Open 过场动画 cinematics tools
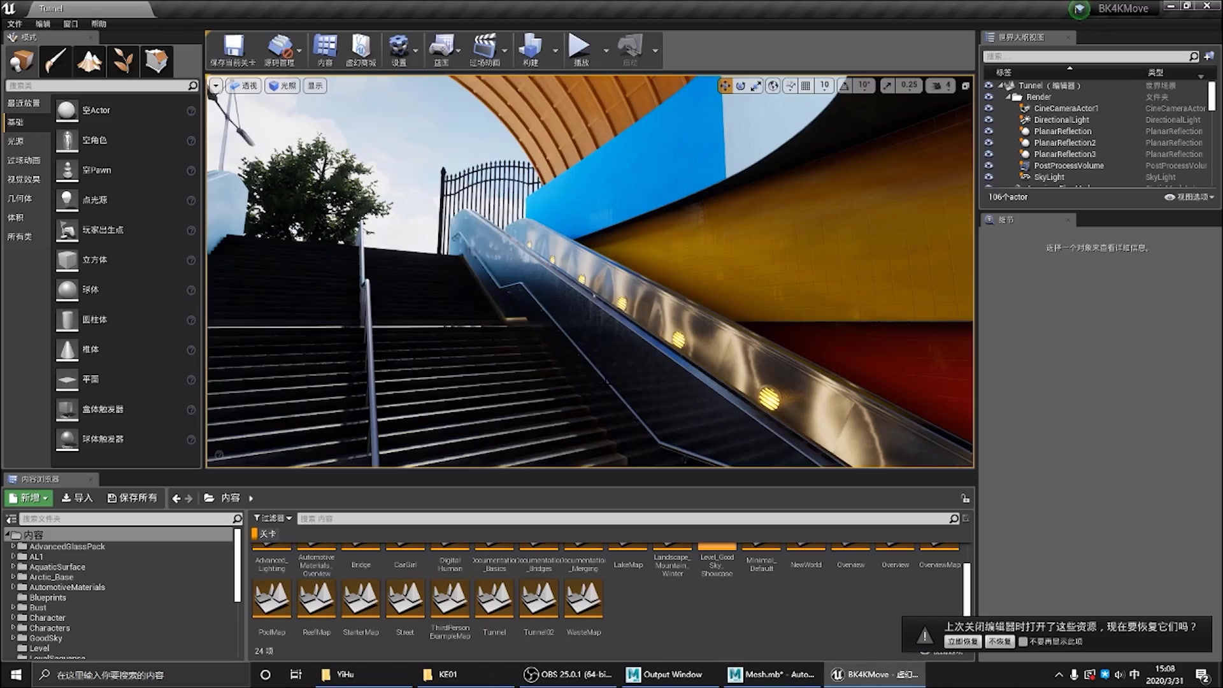The image size is (1223, 688). coord(486,50)
